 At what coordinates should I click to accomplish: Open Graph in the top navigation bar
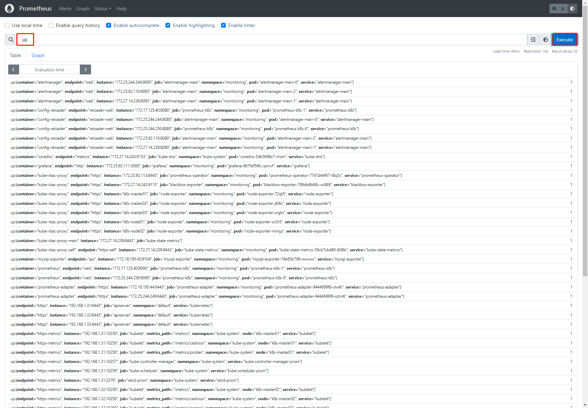point(83,9)
